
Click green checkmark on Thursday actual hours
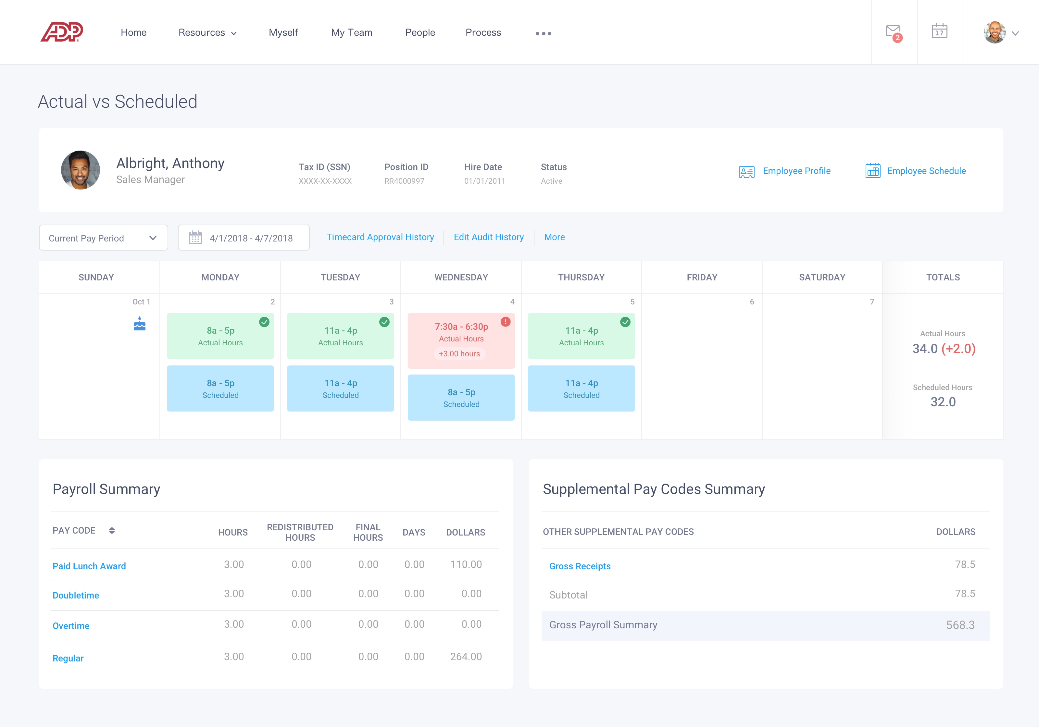[625, 322]
